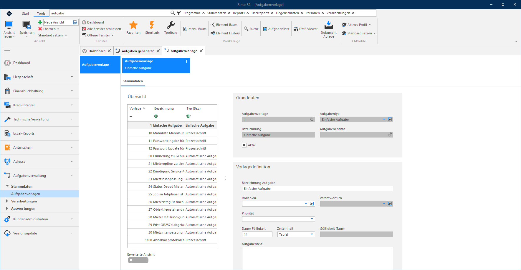Click the Rimo R5 application logo
Screen dimensions: 521x270
tap(9, 13)
